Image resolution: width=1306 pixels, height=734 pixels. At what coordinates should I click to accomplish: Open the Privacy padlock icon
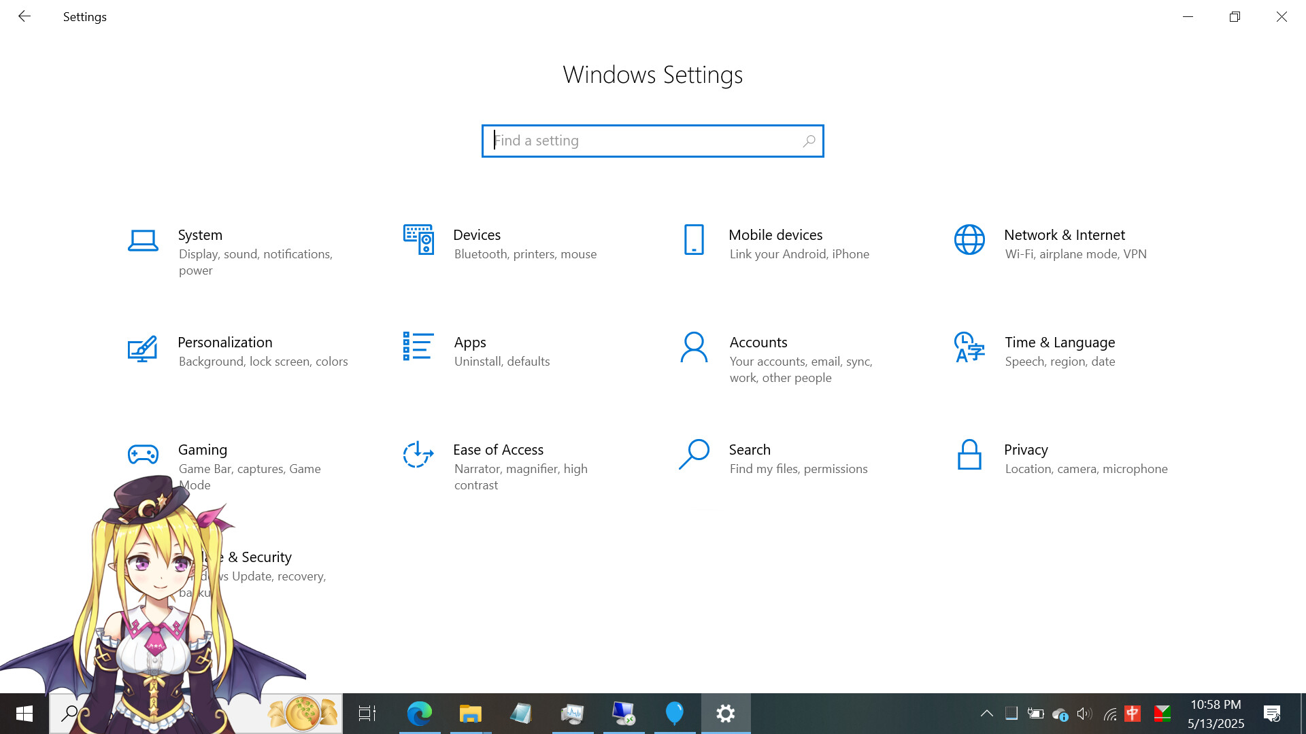click(x=969, y=455)
